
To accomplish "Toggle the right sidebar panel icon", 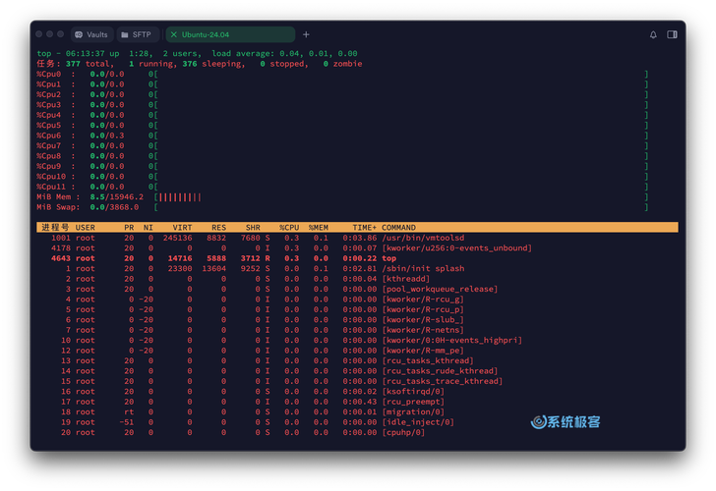I will tap(673, 34).
